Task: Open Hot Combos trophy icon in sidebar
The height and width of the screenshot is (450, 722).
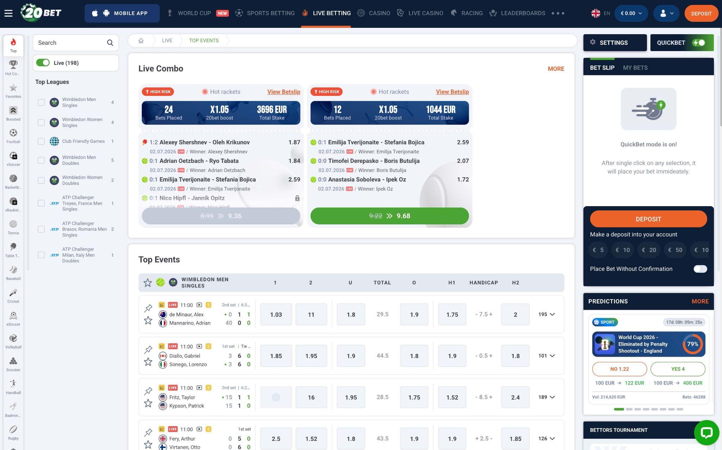Action: point(13,68)
